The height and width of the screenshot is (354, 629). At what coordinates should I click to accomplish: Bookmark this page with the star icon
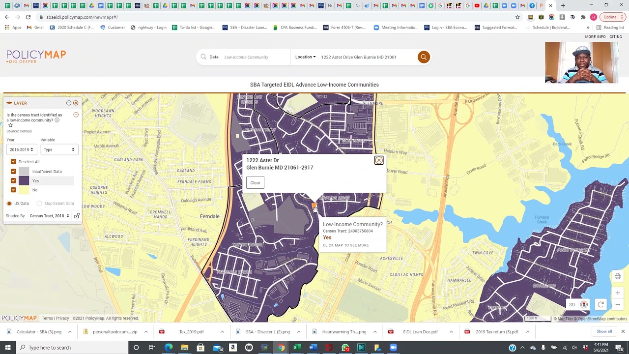(x=517, y=17)
